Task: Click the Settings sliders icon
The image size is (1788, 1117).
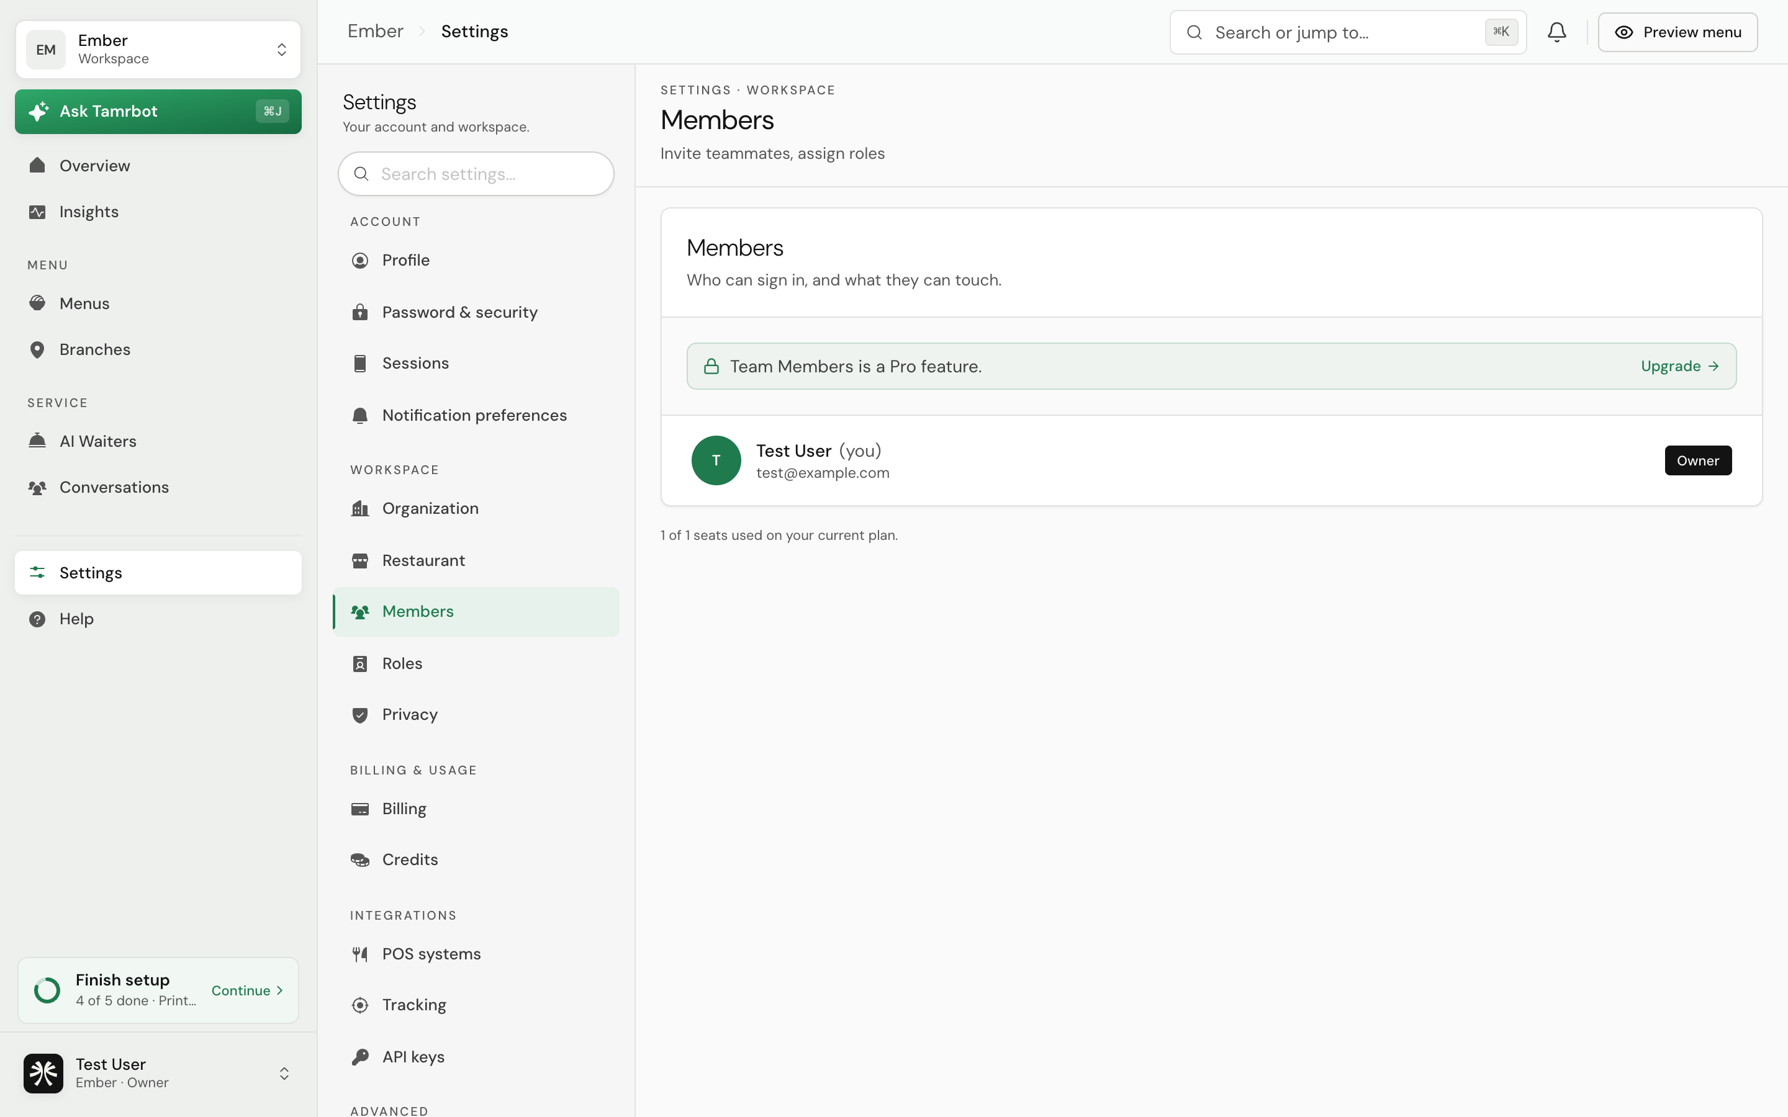Action: click(x=37, y=573)
